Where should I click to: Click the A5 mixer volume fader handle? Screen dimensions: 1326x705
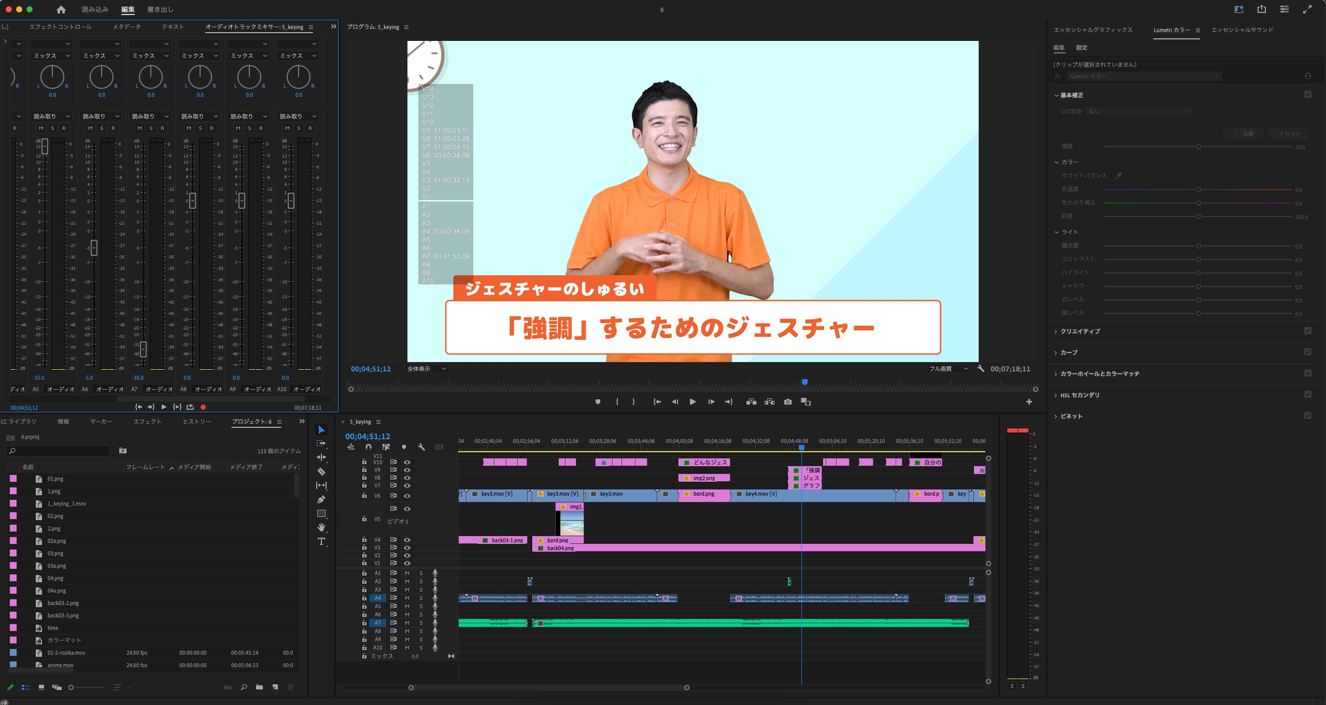(45, 146)
